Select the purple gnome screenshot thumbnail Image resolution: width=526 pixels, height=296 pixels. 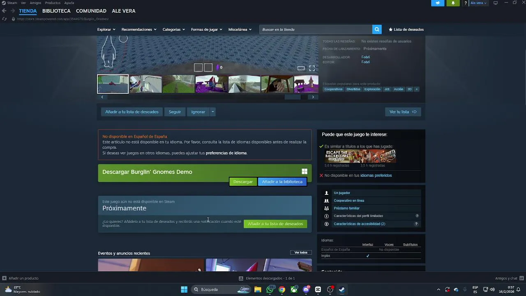(x=211, y=84)
